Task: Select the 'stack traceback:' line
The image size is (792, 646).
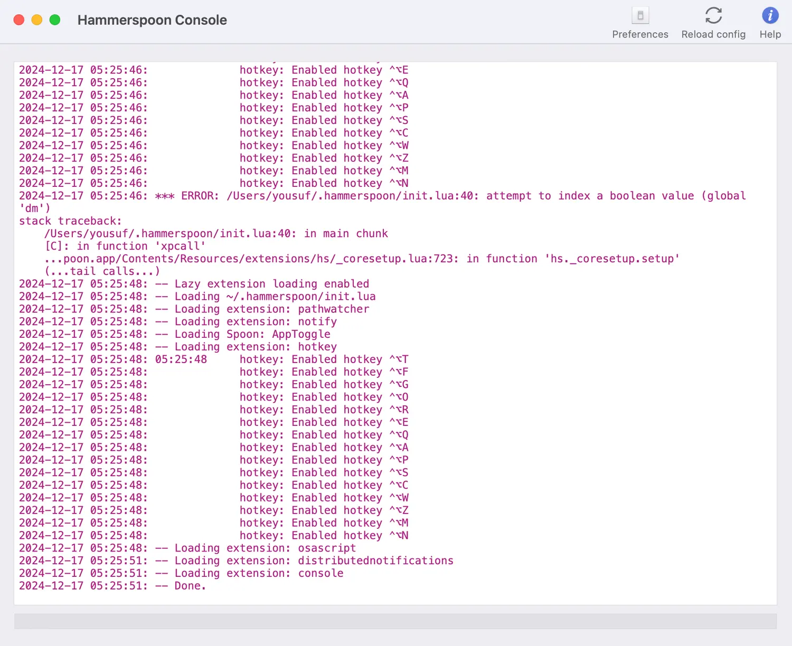Action: pyautogui.click(x=70, y=221)
